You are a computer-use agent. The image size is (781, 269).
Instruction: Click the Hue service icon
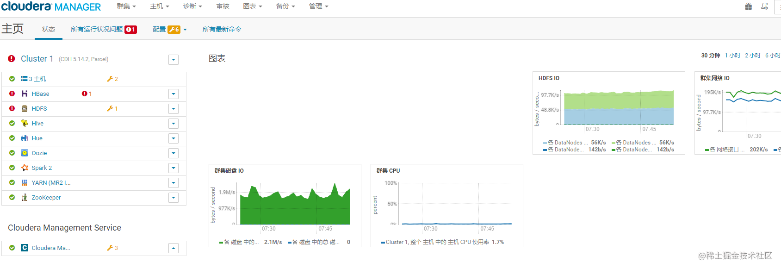[x=25, y=138]
